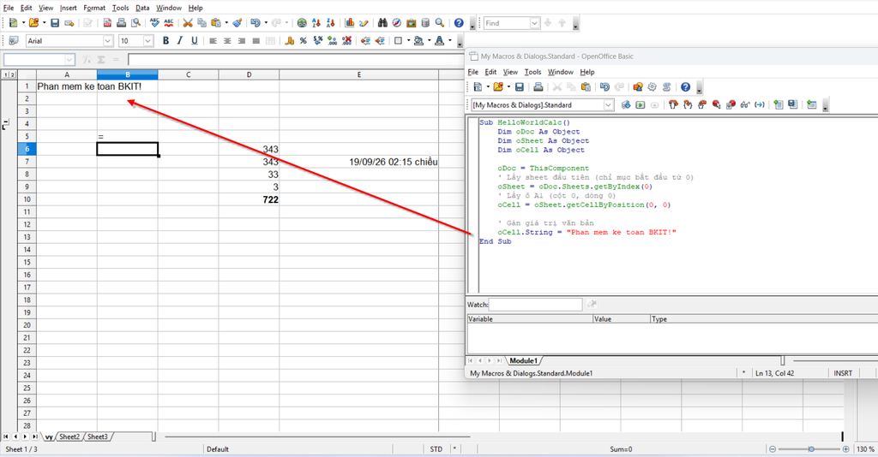Select column C header
This screenshot has height=457, width=878.
click(x=188, y=74)
